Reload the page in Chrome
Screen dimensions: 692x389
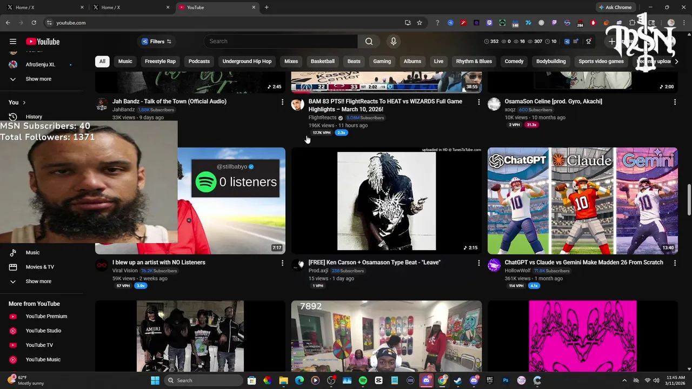[x=34, y=23]
